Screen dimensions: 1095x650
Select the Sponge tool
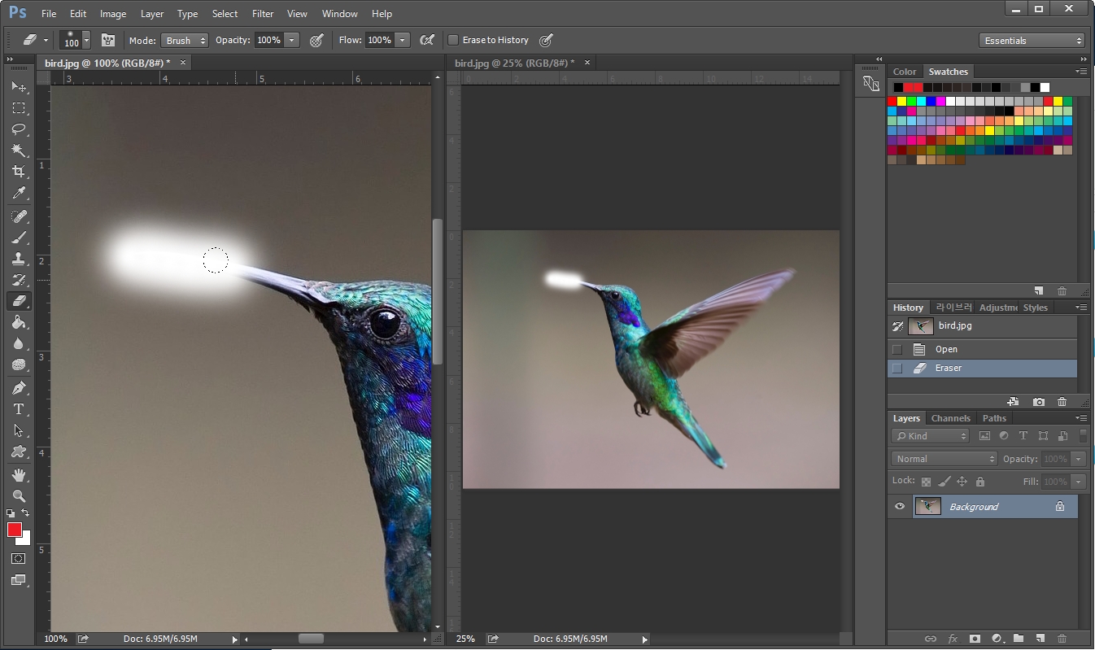(x=19, y=364)
